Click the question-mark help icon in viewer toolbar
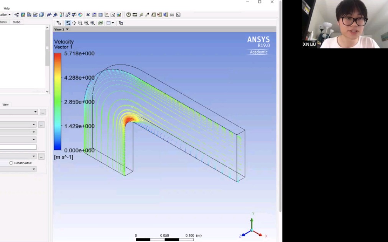Screen dimensions: 388x242 tap(120, 23)
